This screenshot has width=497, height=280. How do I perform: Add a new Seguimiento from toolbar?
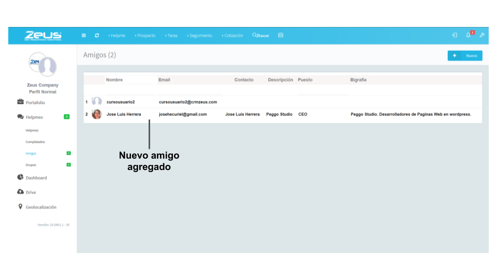pyautogui.click(x=199, y=36)
